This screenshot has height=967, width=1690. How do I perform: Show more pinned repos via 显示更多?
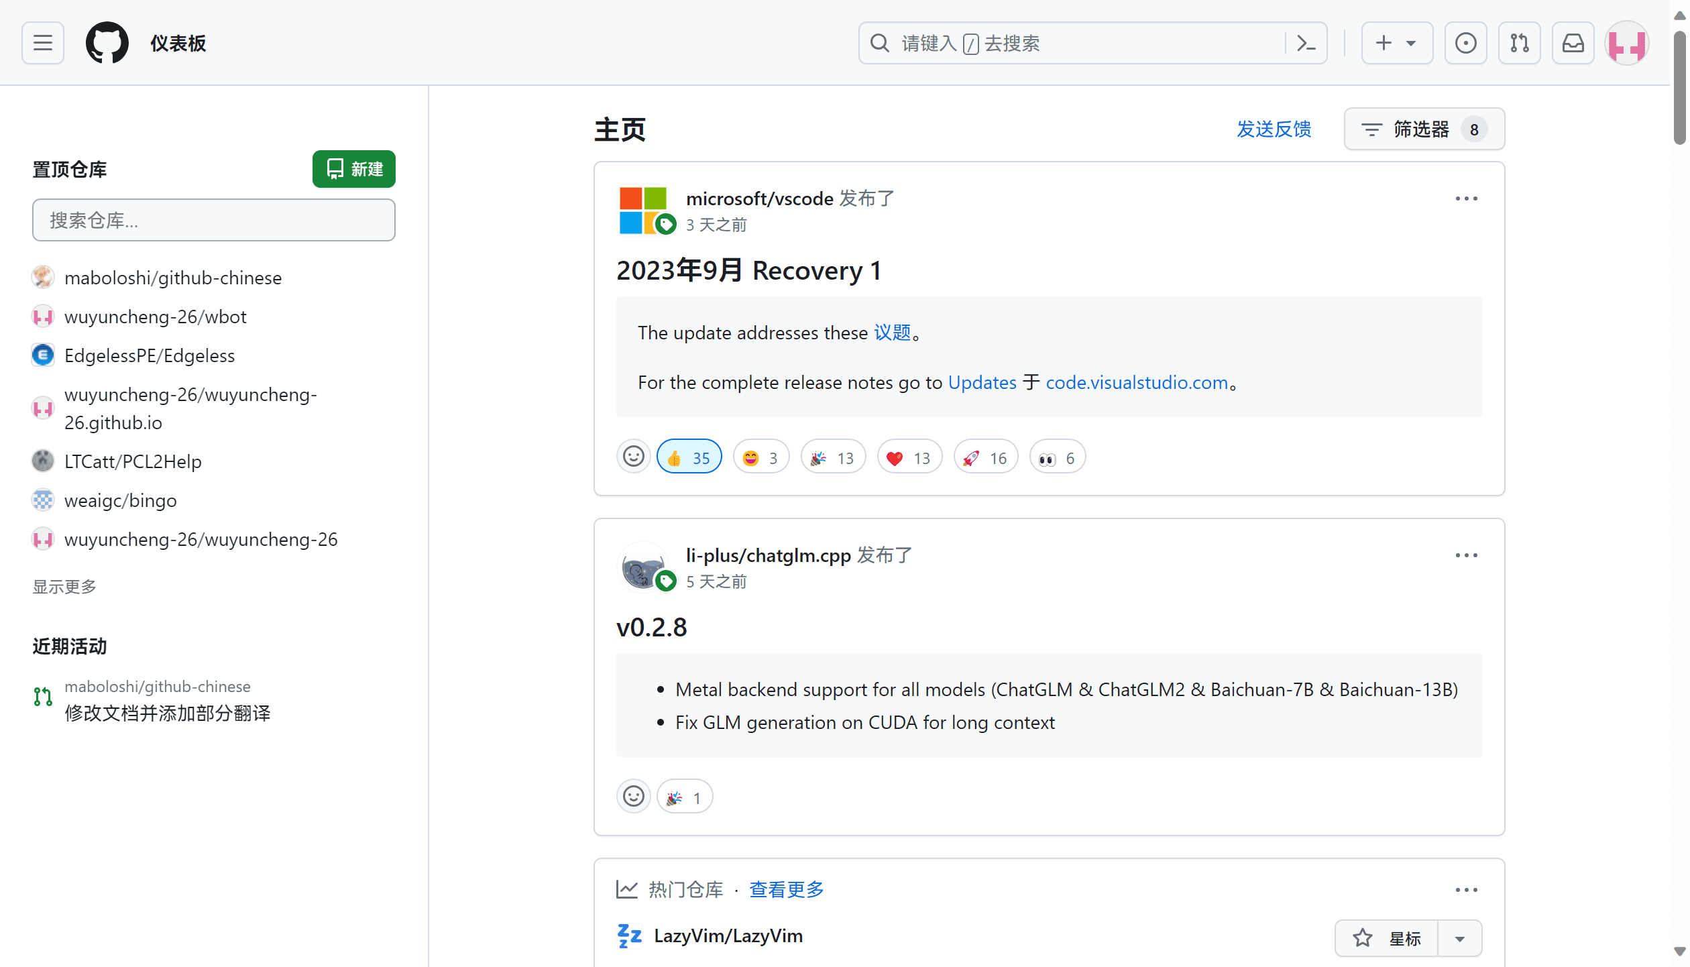tap(64, 586)
